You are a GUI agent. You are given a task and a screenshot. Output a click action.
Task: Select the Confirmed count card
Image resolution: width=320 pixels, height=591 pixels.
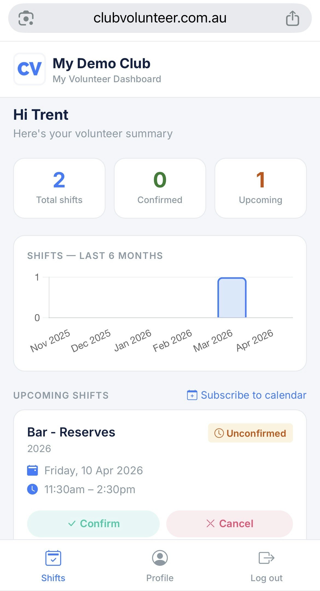coord(160,188)
